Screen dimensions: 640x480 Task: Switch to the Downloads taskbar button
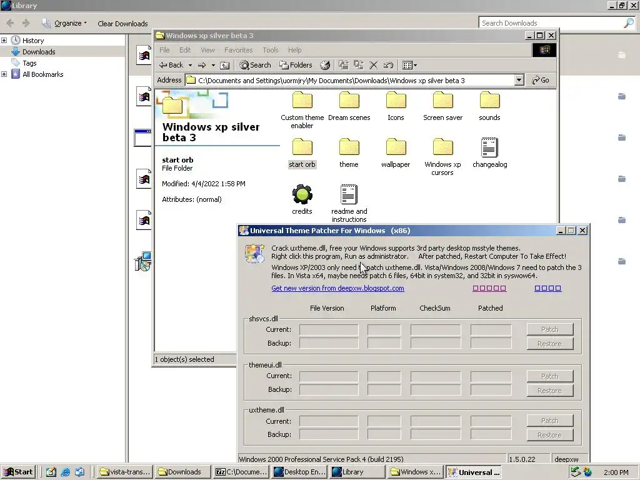pos(182,472)
